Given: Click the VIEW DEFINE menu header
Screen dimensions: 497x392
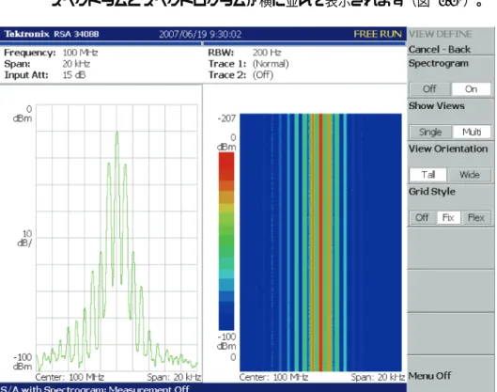Looking at the screenshot, I should (x=441, y=34).
